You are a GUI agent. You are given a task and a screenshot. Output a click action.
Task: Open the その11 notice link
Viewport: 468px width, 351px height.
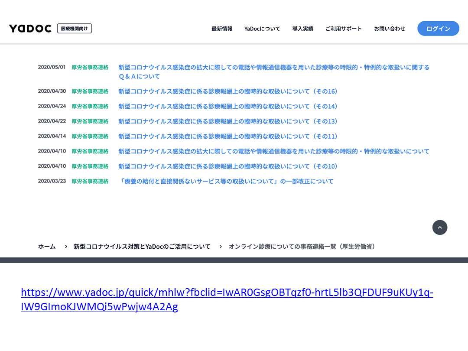(x=227, y=136)
